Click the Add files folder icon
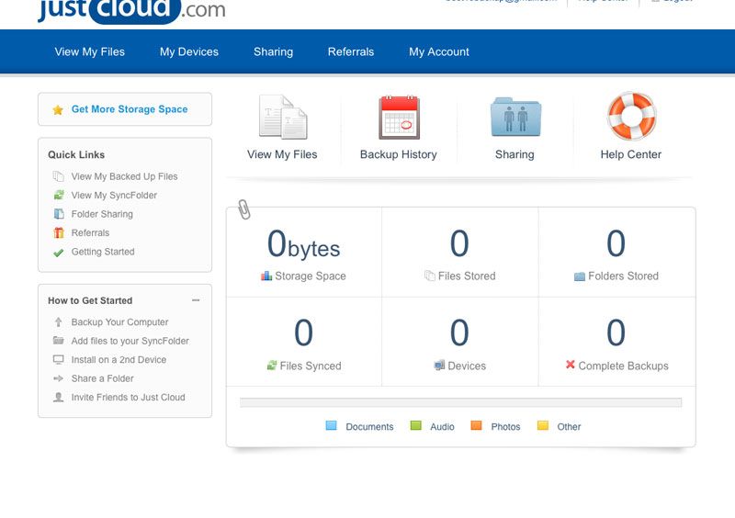735x518 pixels. pyautogui.click(x=58, y=340)
